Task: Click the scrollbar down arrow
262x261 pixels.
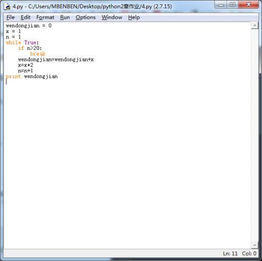Action: point(255,245)
